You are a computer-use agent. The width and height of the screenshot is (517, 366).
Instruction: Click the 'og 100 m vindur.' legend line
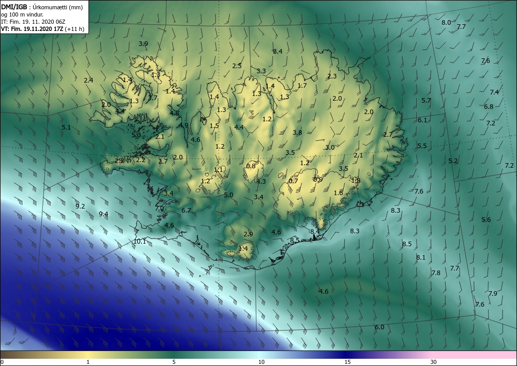[x=22, y=14]
